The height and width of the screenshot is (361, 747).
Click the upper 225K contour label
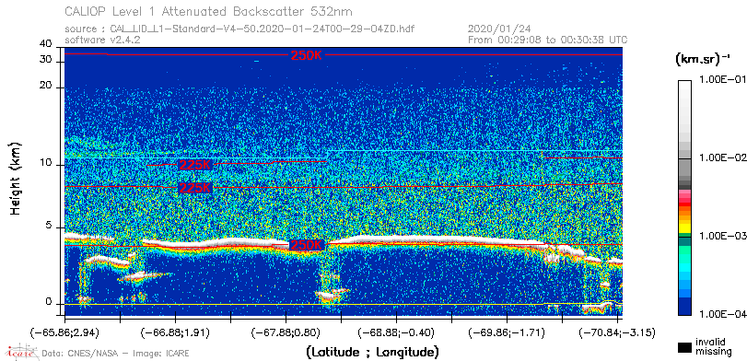[x=194, y=165]
